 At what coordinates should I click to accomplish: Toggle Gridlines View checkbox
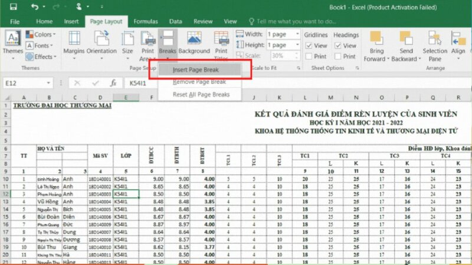click(309, 46)
